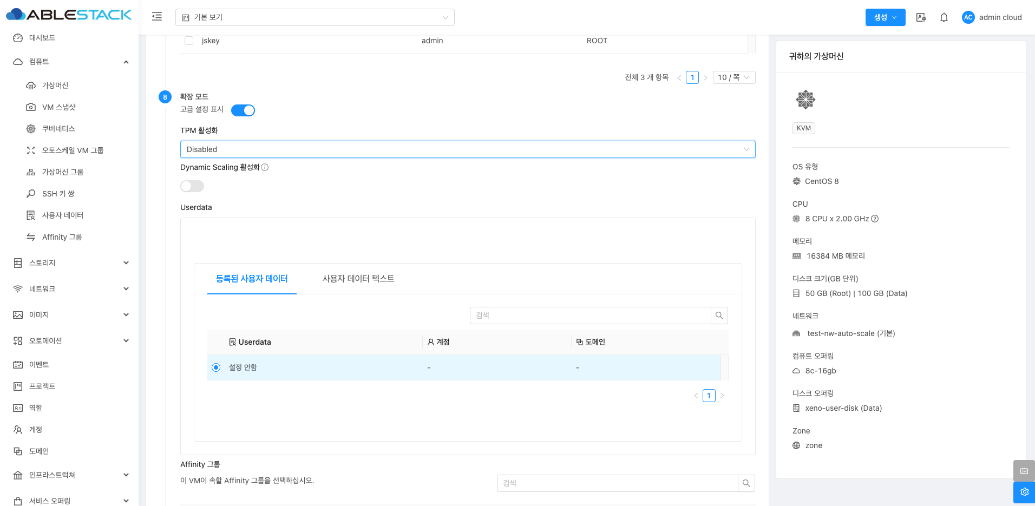Collapse the sidebar with the menu fold icon
The image size is (1035, 506).
pyautogui.click(x=157, y=17)
